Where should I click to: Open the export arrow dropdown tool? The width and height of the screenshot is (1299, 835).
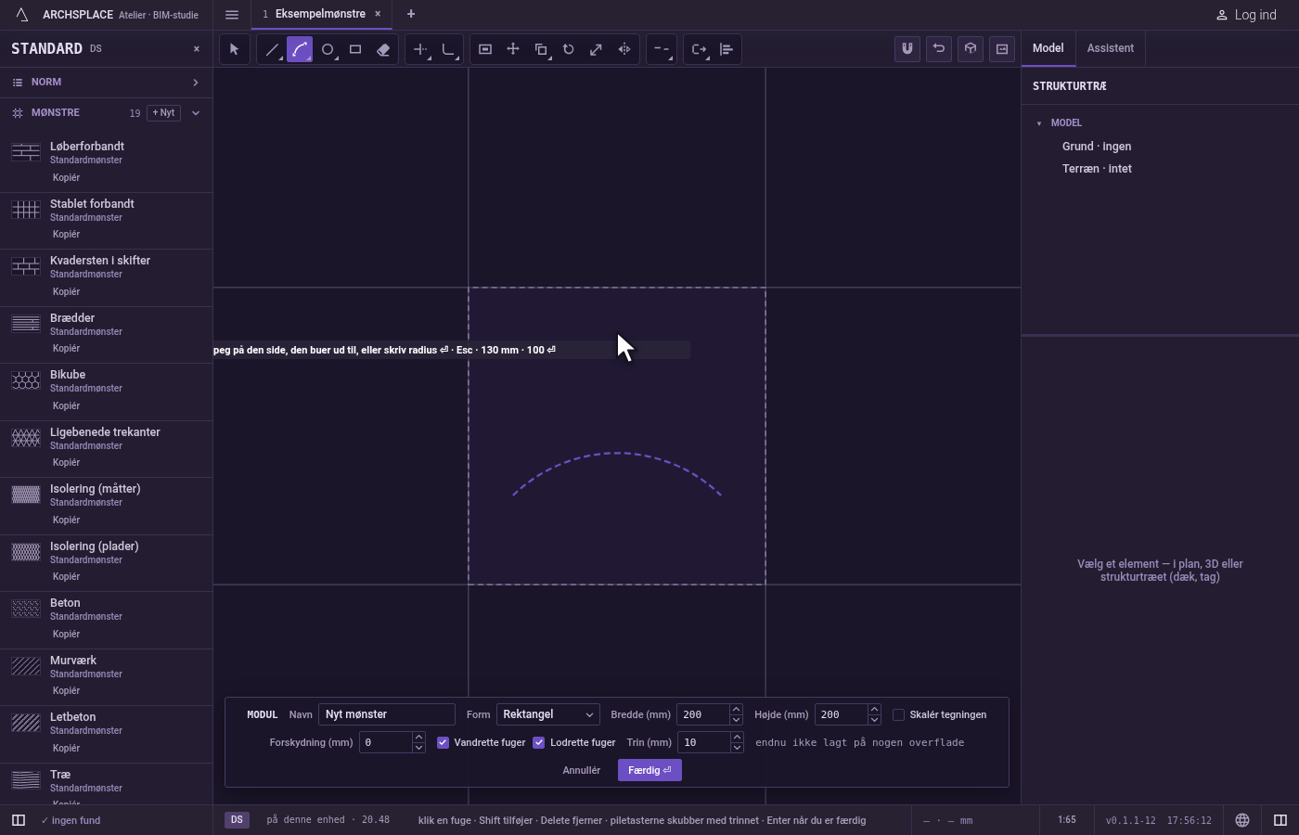tap(699, 49)
